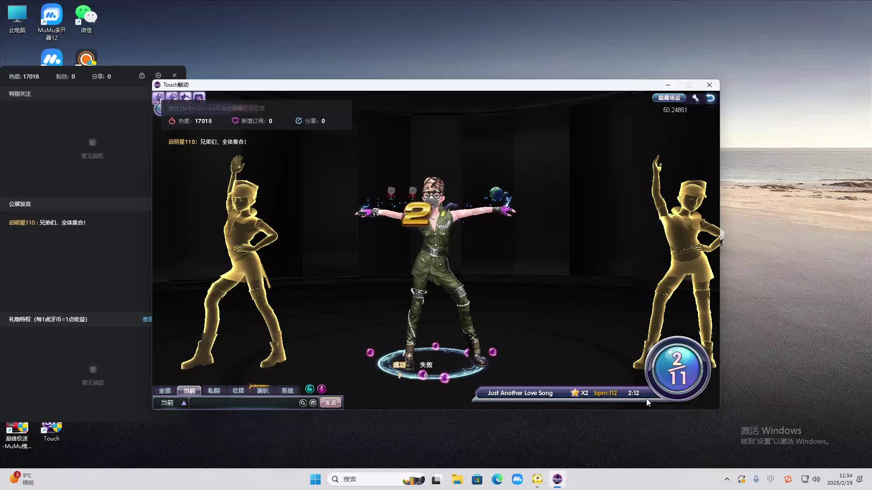Click the blue return arrow icon
The width and height of the screenshot is (872, 490).
tap(710, 98)
